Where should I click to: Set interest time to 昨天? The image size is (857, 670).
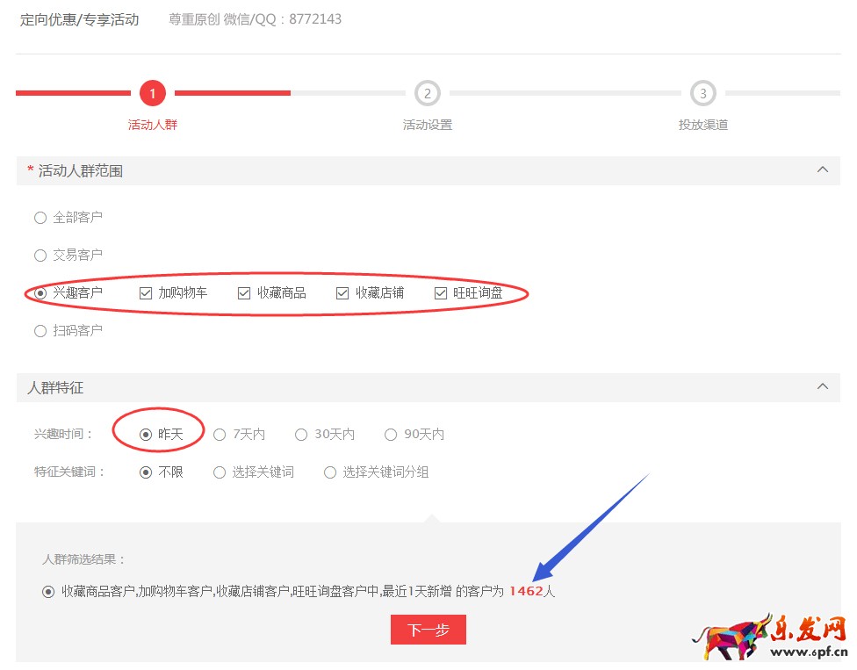[146, 435]
